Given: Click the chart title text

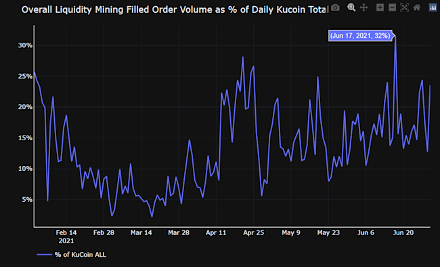Looking at the screenshot, I should (x=175, y=9).
